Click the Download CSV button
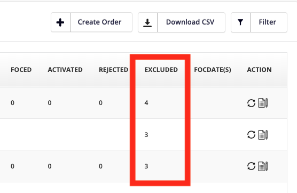 (182, 22)
